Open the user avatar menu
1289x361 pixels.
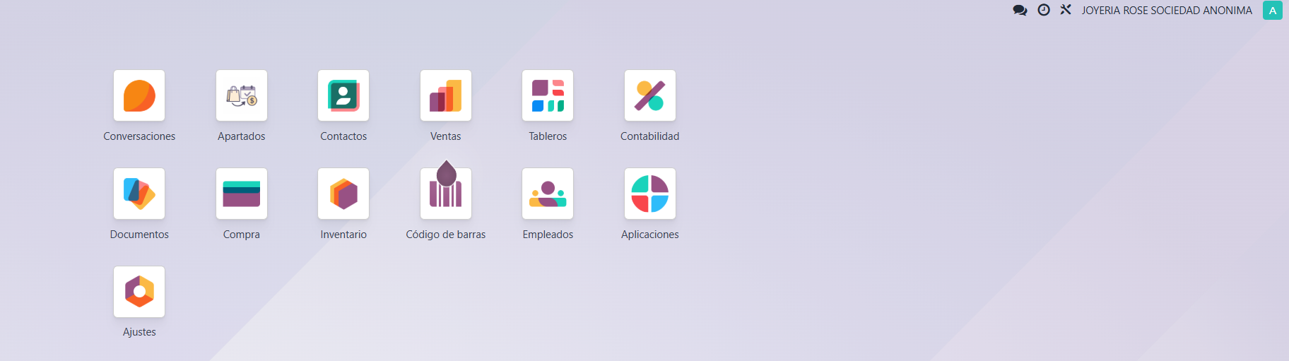pos(1272,11)
